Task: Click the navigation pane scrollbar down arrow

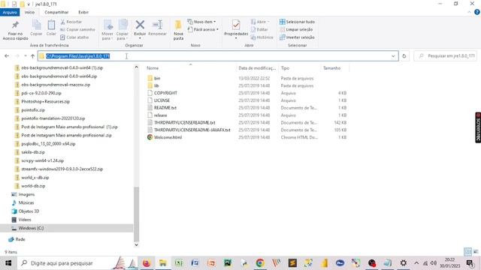Action: tap(136, 244)
